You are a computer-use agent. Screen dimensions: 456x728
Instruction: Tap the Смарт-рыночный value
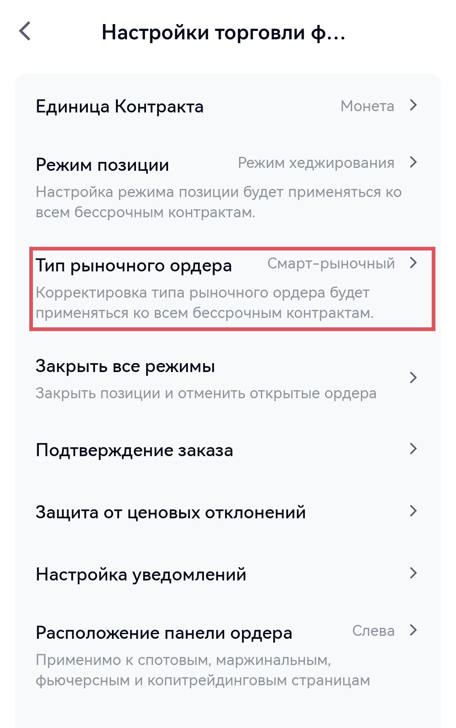pyautogui.click(x=331, y=263)
